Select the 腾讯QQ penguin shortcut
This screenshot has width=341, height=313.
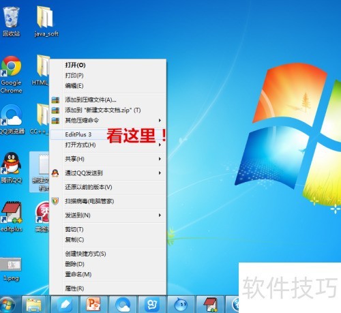[11, 168]
